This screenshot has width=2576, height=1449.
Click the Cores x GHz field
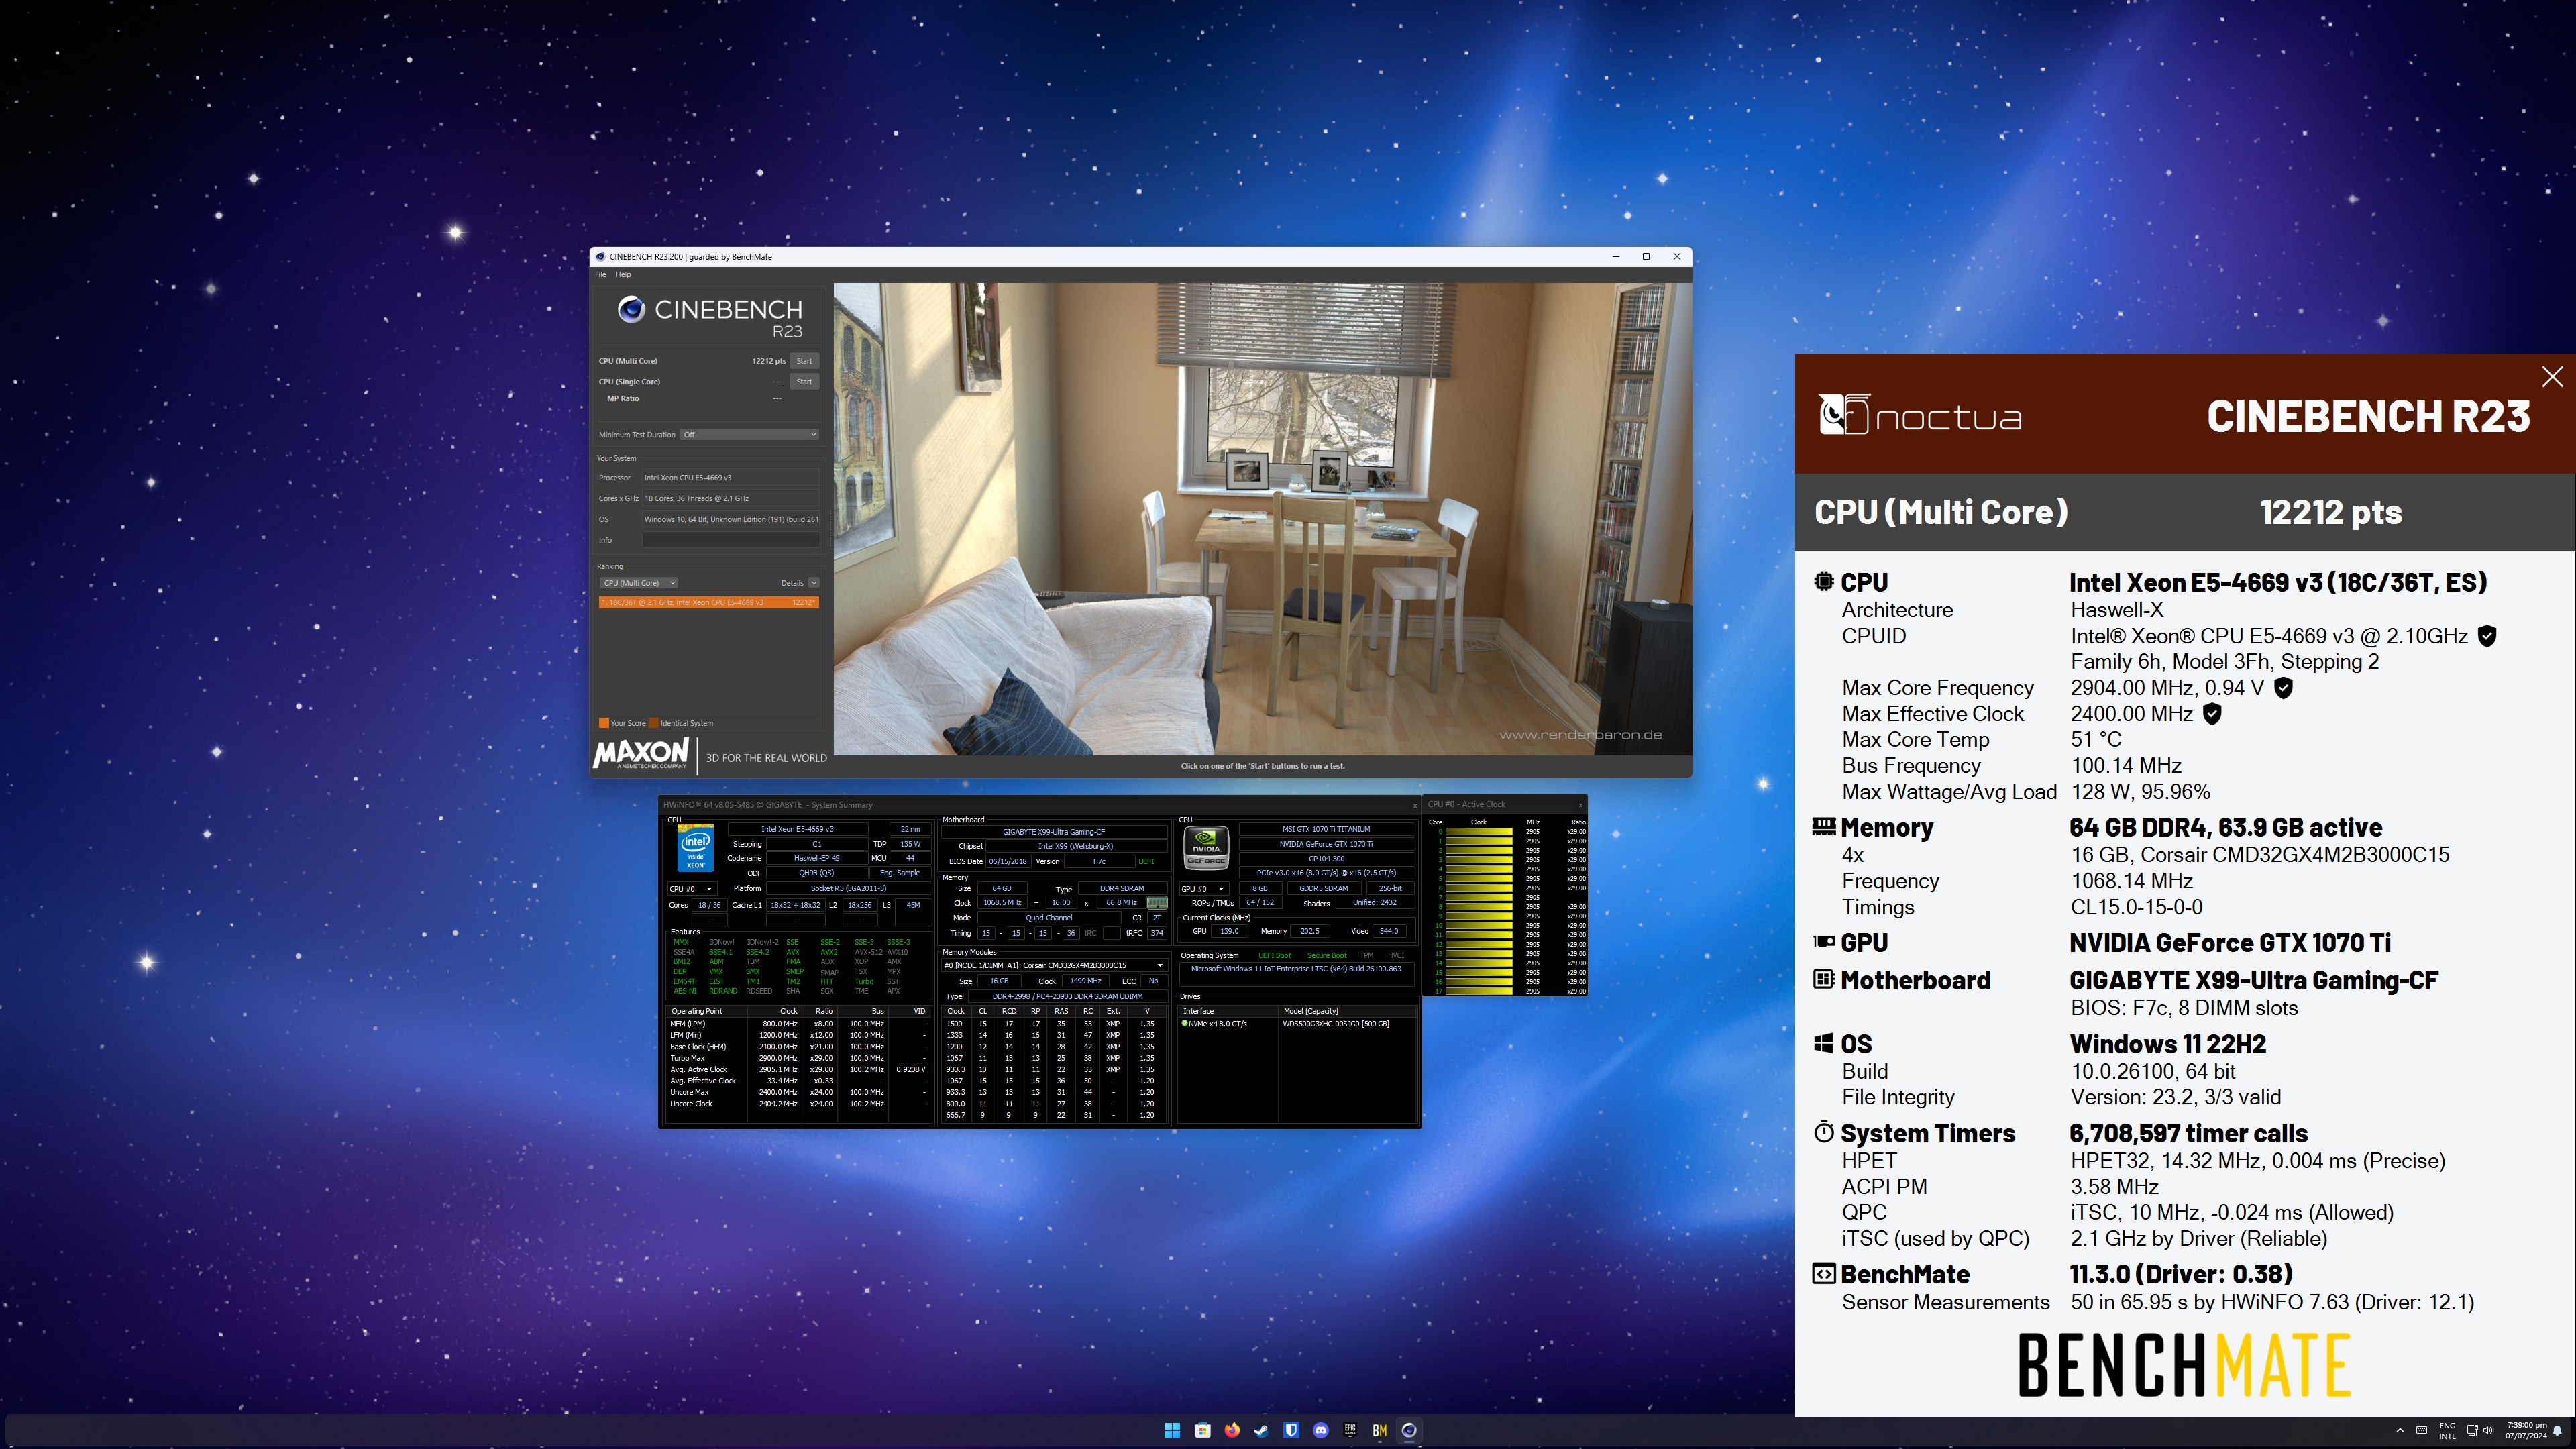coord(730,499)
